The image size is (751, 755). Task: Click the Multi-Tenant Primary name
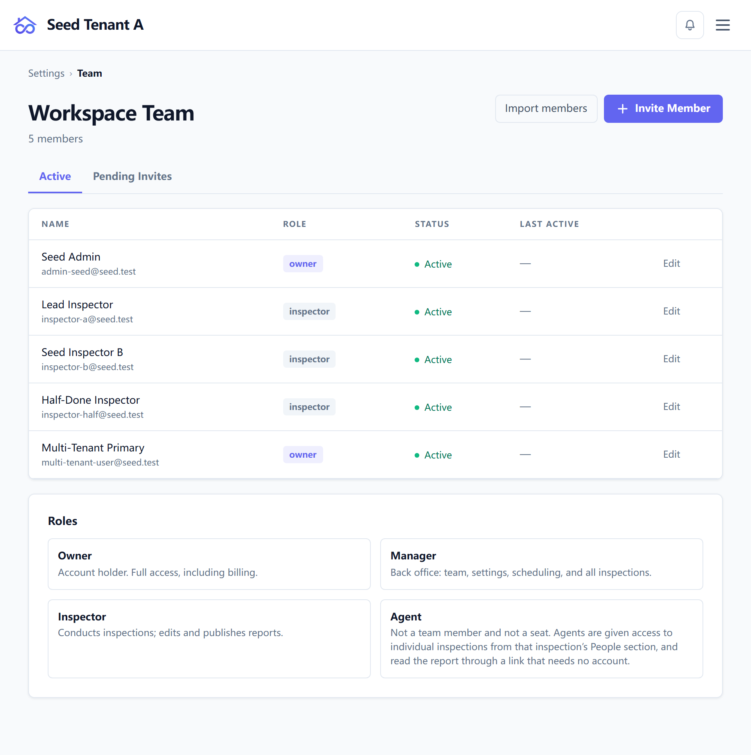point(93,448)
